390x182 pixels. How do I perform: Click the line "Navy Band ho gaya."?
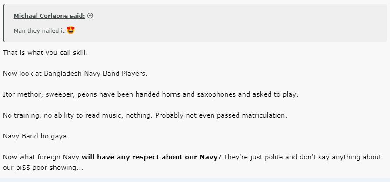point(36,136)
